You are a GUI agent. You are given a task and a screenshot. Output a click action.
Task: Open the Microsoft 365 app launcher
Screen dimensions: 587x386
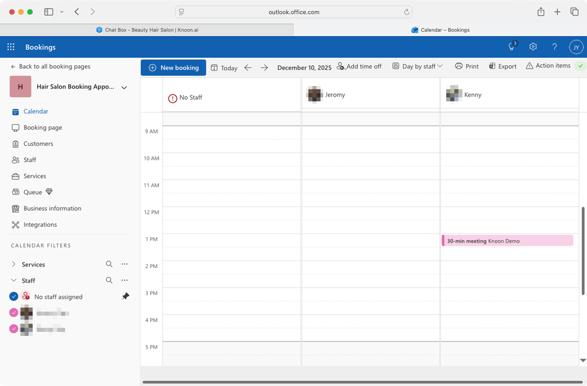[x=10, y=47]
